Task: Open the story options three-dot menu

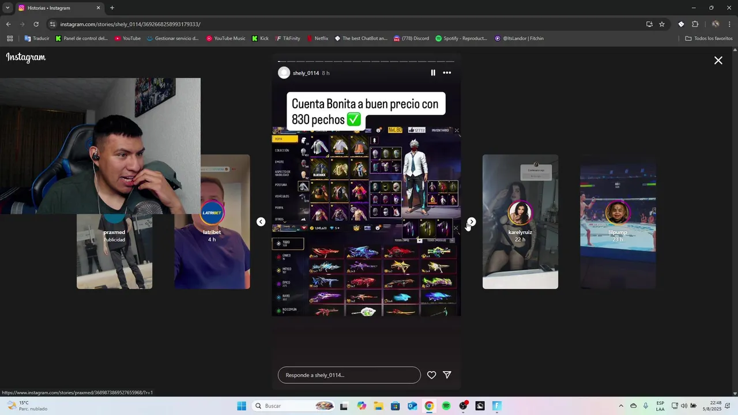Action: [447, 73]
